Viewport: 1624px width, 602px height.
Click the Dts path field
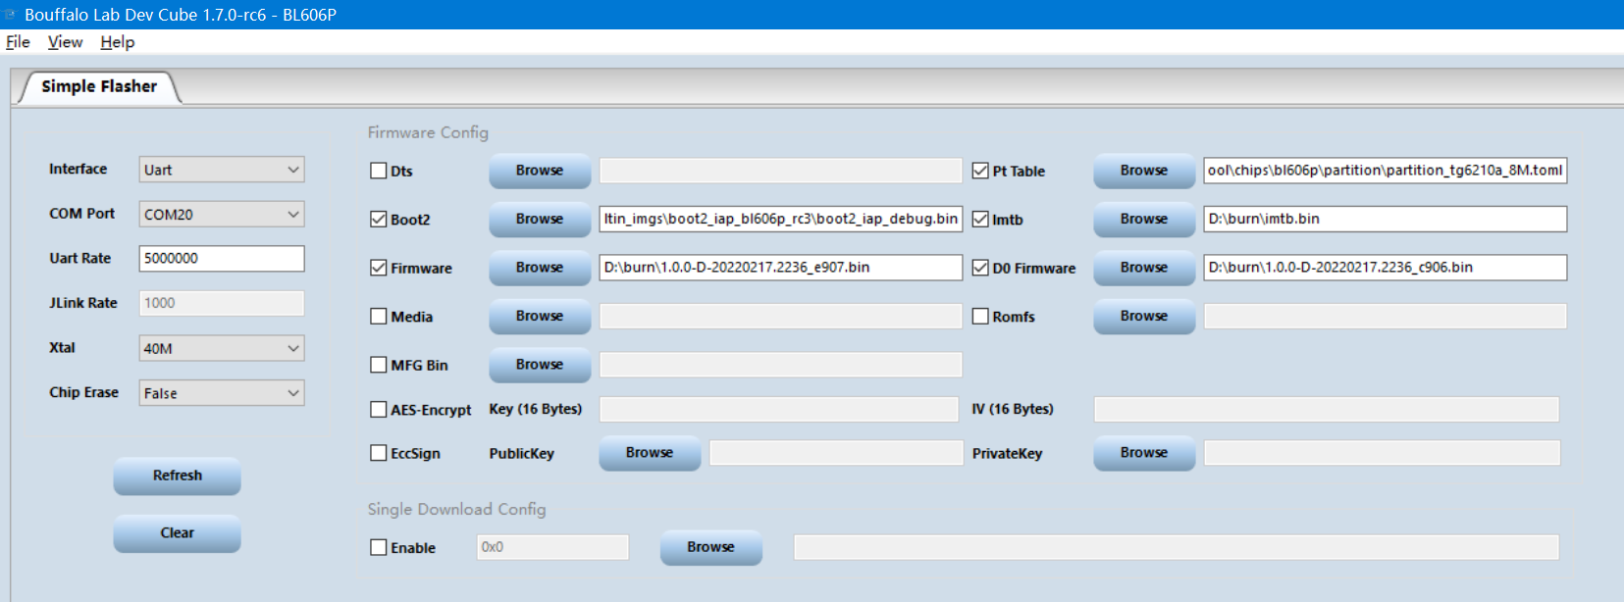pyautogui.click(x=781, y=171)
